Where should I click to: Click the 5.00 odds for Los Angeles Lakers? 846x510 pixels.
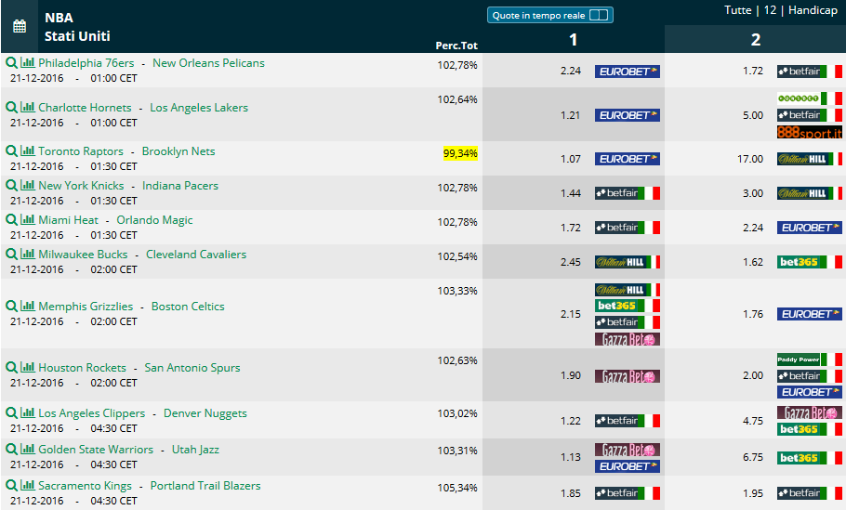[753, 115]
